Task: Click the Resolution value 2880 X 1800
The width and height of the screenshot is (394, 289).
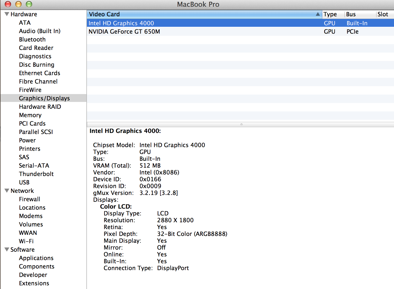Action: pos(175,220)
